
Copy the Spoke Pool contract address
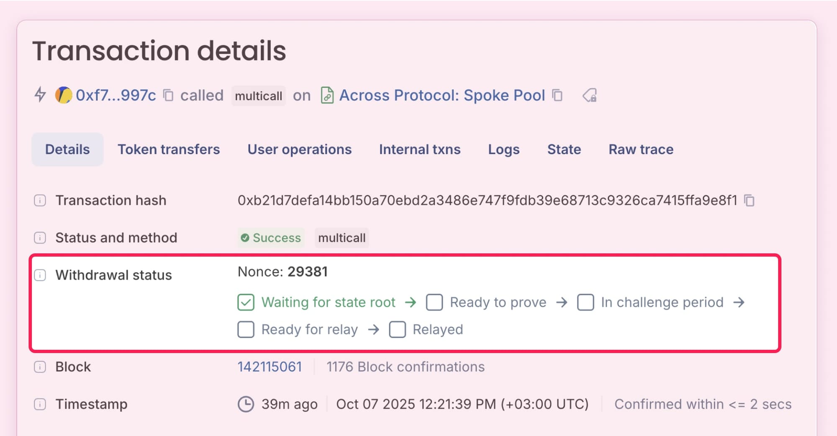click(x=557, y=95)
